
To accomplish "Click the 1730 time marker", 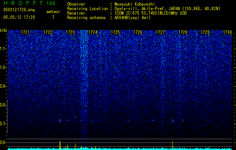I will point(227,32).
